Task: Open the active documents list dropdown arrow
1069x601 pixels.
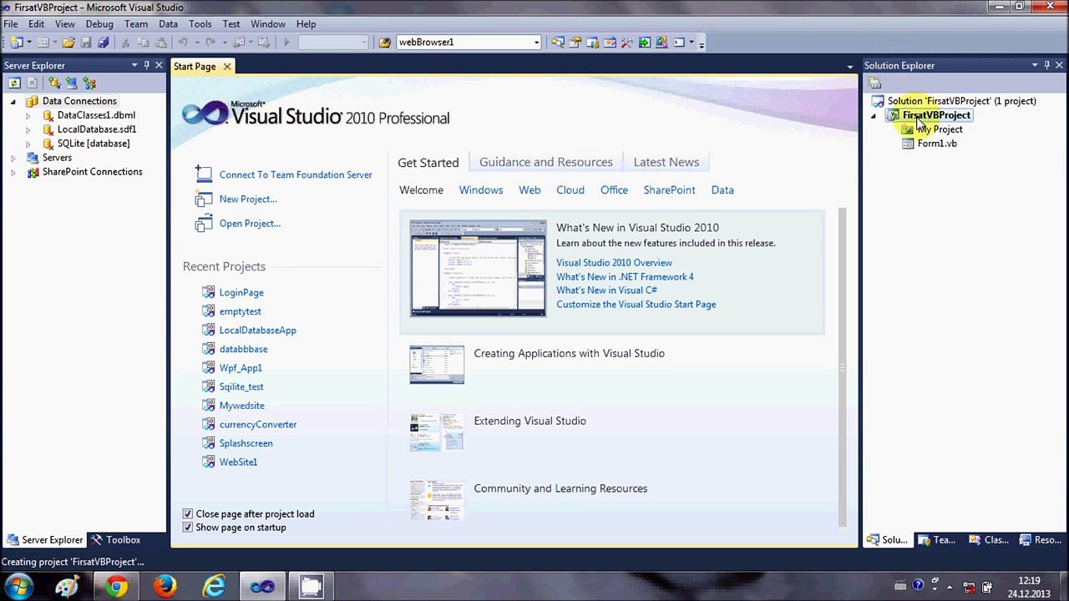Action: pyautogui.click(x=850, y=66)
